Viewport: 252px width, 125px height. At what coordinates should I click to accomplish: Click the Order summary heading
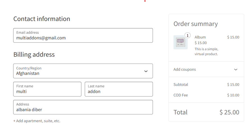click(x=196, y=24)
